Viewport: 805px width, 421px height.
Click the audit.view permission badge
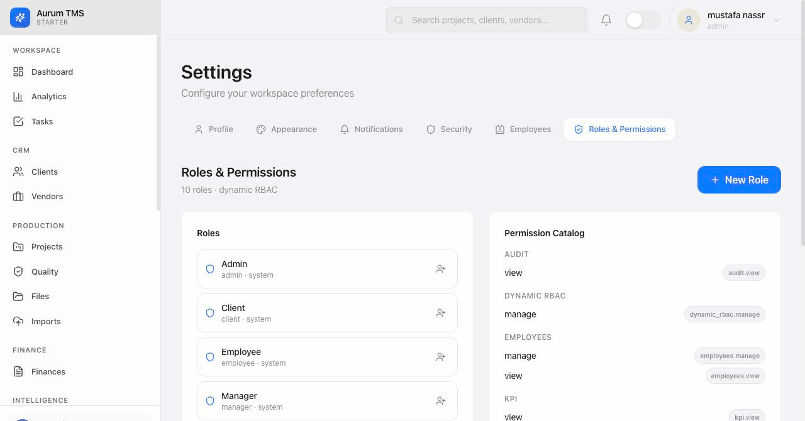click(x=744, y=273)
